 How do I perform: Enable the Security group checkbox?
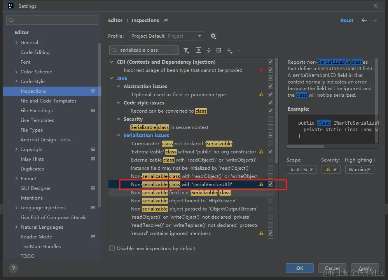271,119
